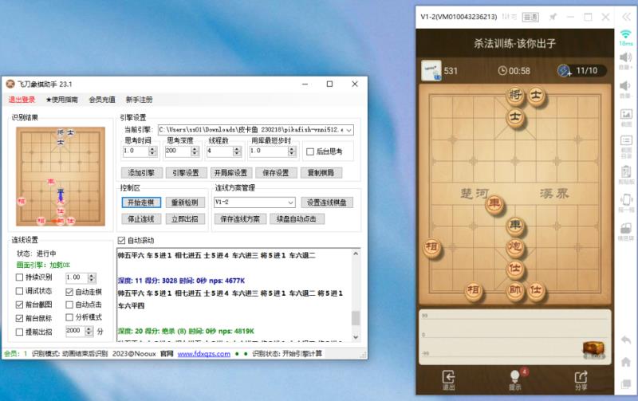
Task: Click the shake phone sidebar icon
Action: [x=626, y=199]
